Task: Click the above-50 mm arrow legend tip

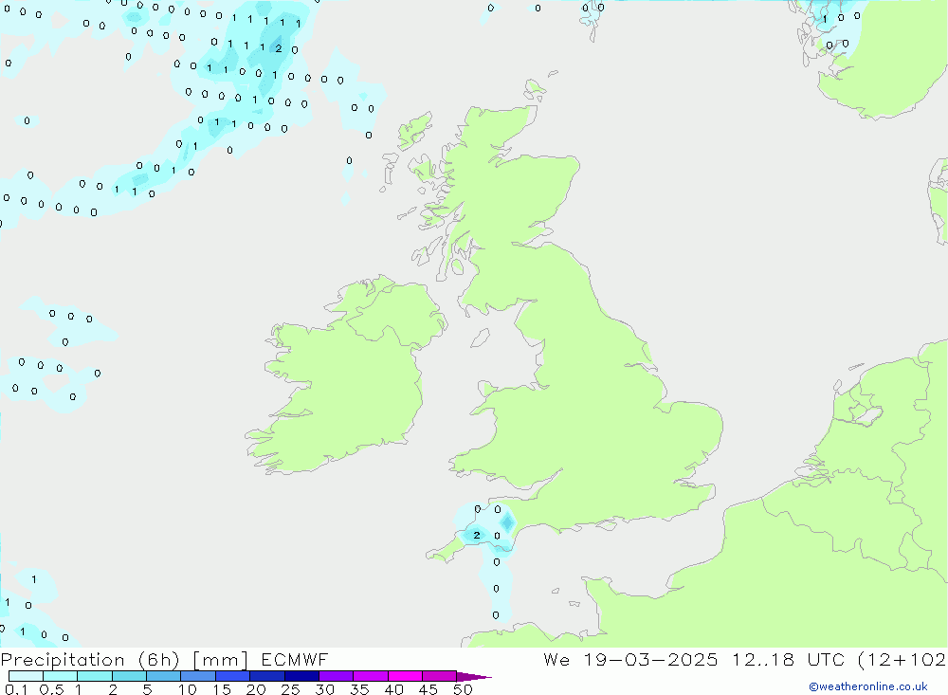Action: tap(473, 676)
